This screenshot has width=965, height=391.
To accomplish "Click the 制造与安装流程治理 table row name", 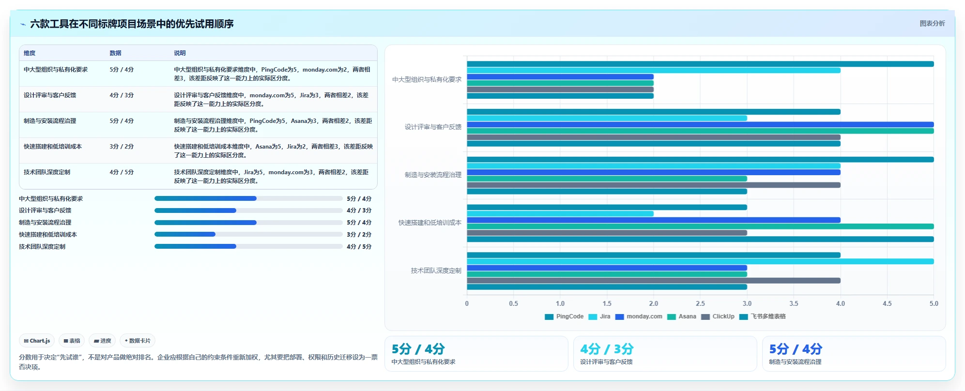I will point(50,121).
